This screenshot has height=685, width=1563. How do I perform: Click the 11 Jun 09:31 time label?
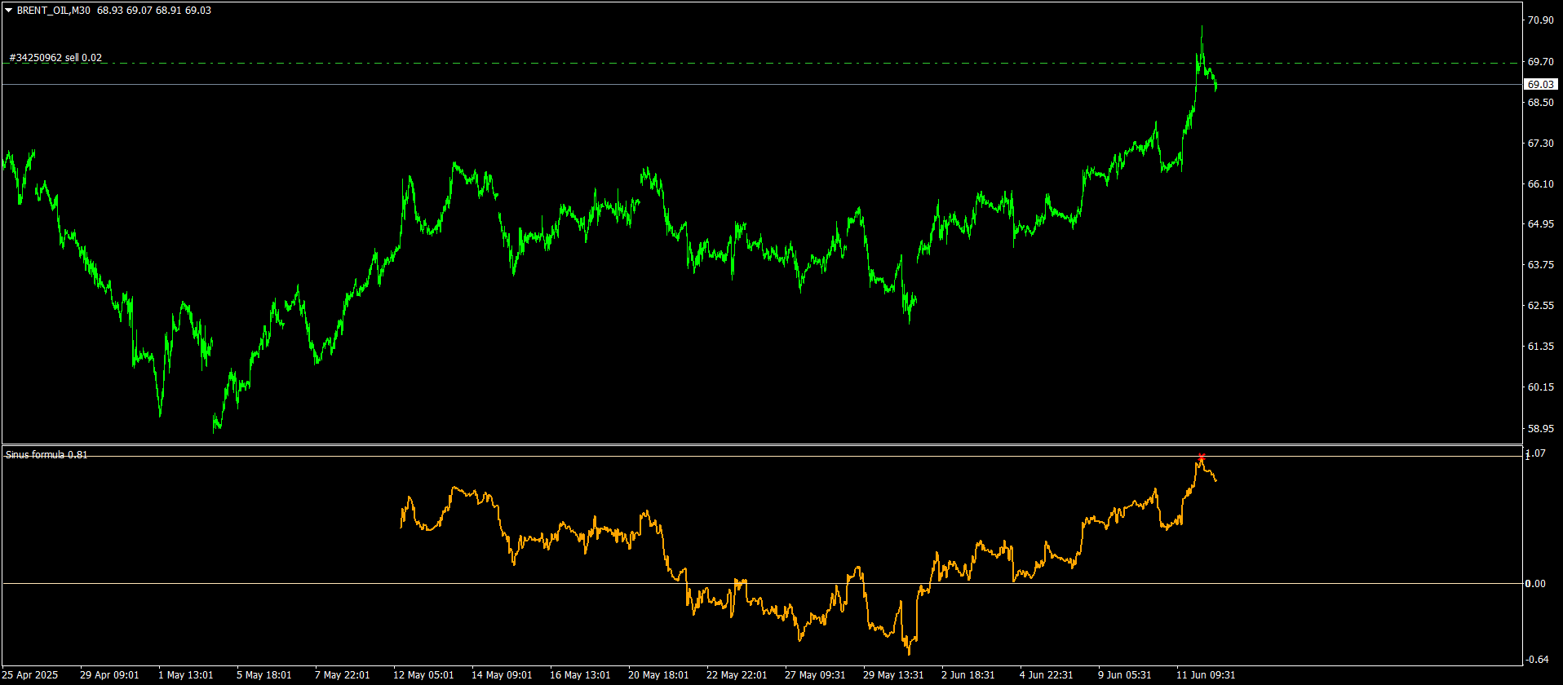(1206, 675)
